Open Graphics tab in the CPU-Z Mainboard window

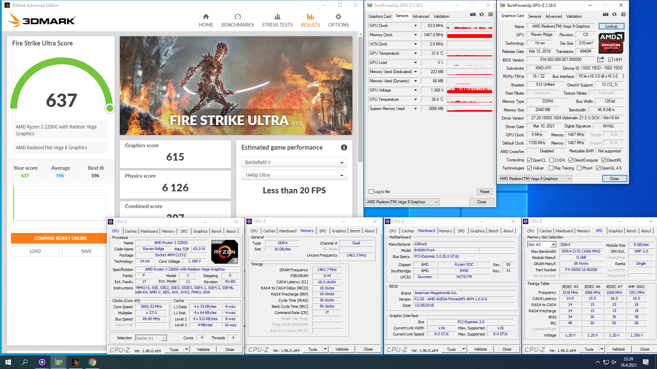coord(477,231)
